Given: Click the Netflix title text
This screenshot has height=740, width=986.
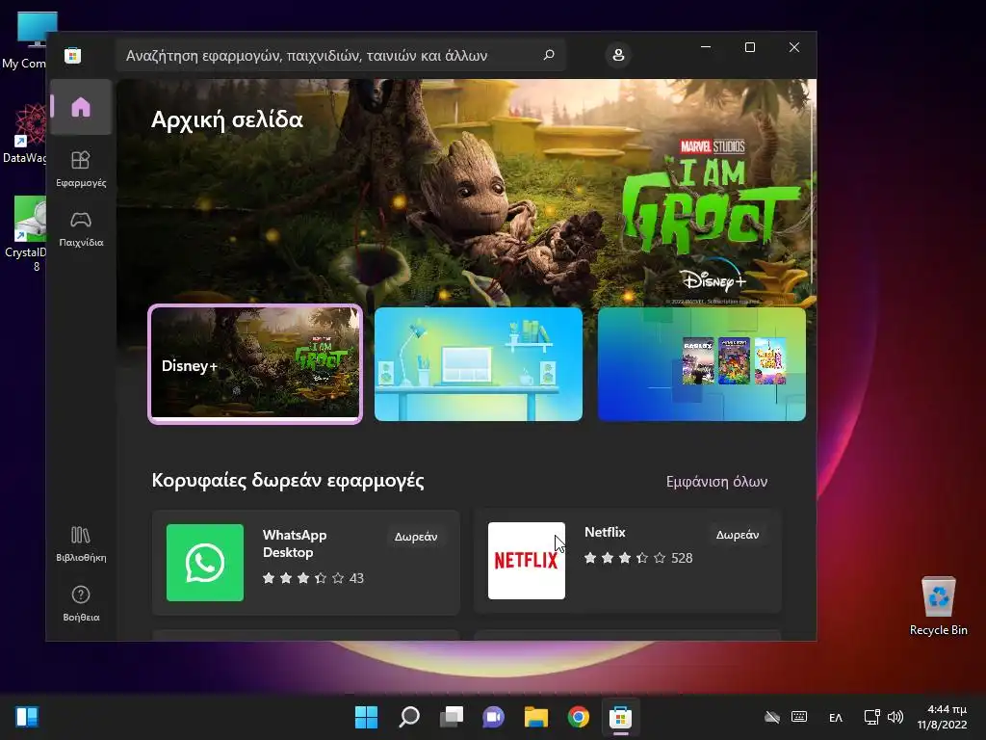Looking at the screenshot, I should pos(605,532).
